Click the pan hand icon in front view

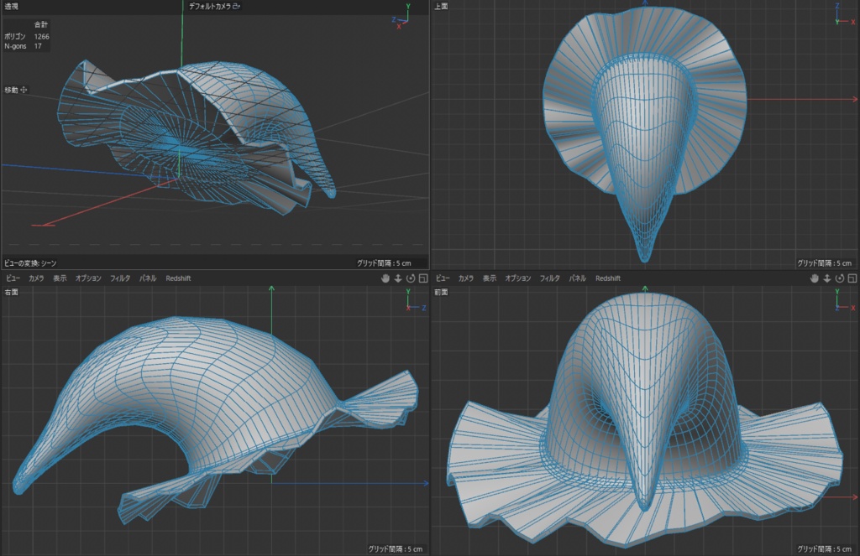(x=815, y=278)
